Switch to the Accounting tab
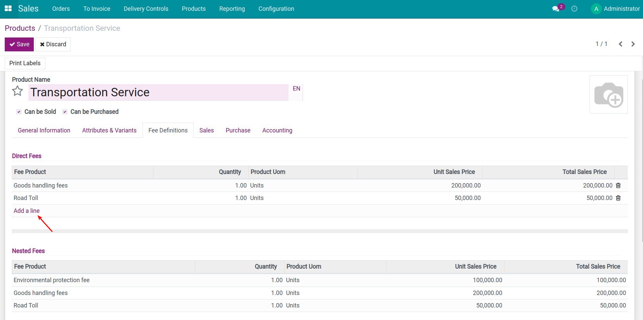This screenshot has width=643, height=320. click(x=277, y=130)
